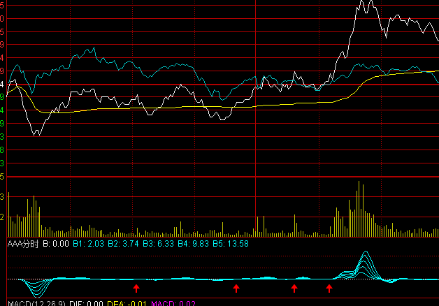Viewport: 439px width, 306px height.
Task: Click the third red arrow marker from left
Action: point(294,287)
